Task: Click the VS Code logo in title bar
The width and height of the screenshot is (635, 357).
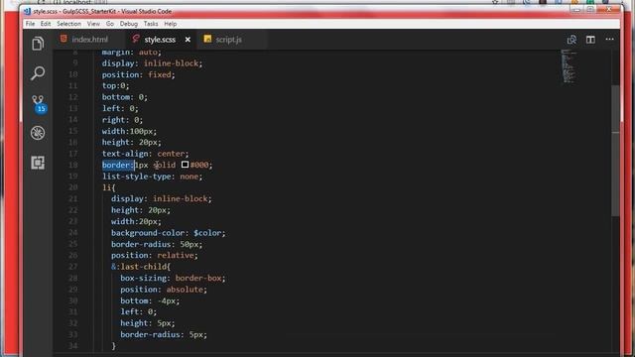Action: pos(27,11)
